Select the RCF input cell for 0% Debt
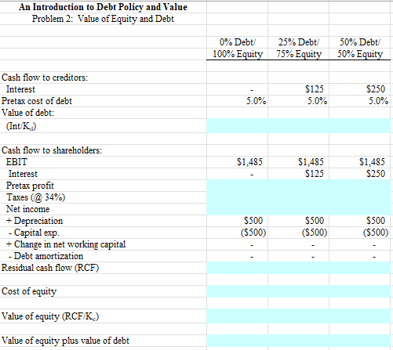Viewport: 393px width, 350px height. [237, 268]
